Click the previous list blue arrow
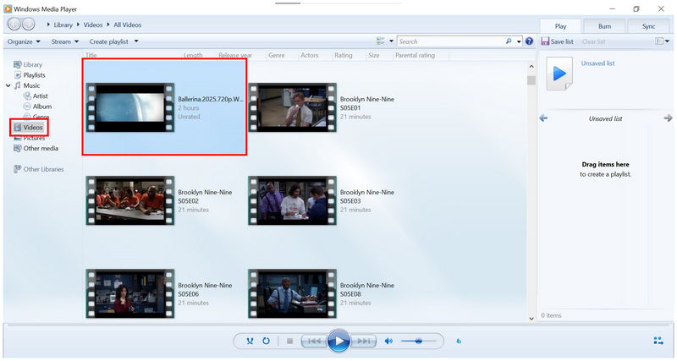 click(x=543, y=118)
